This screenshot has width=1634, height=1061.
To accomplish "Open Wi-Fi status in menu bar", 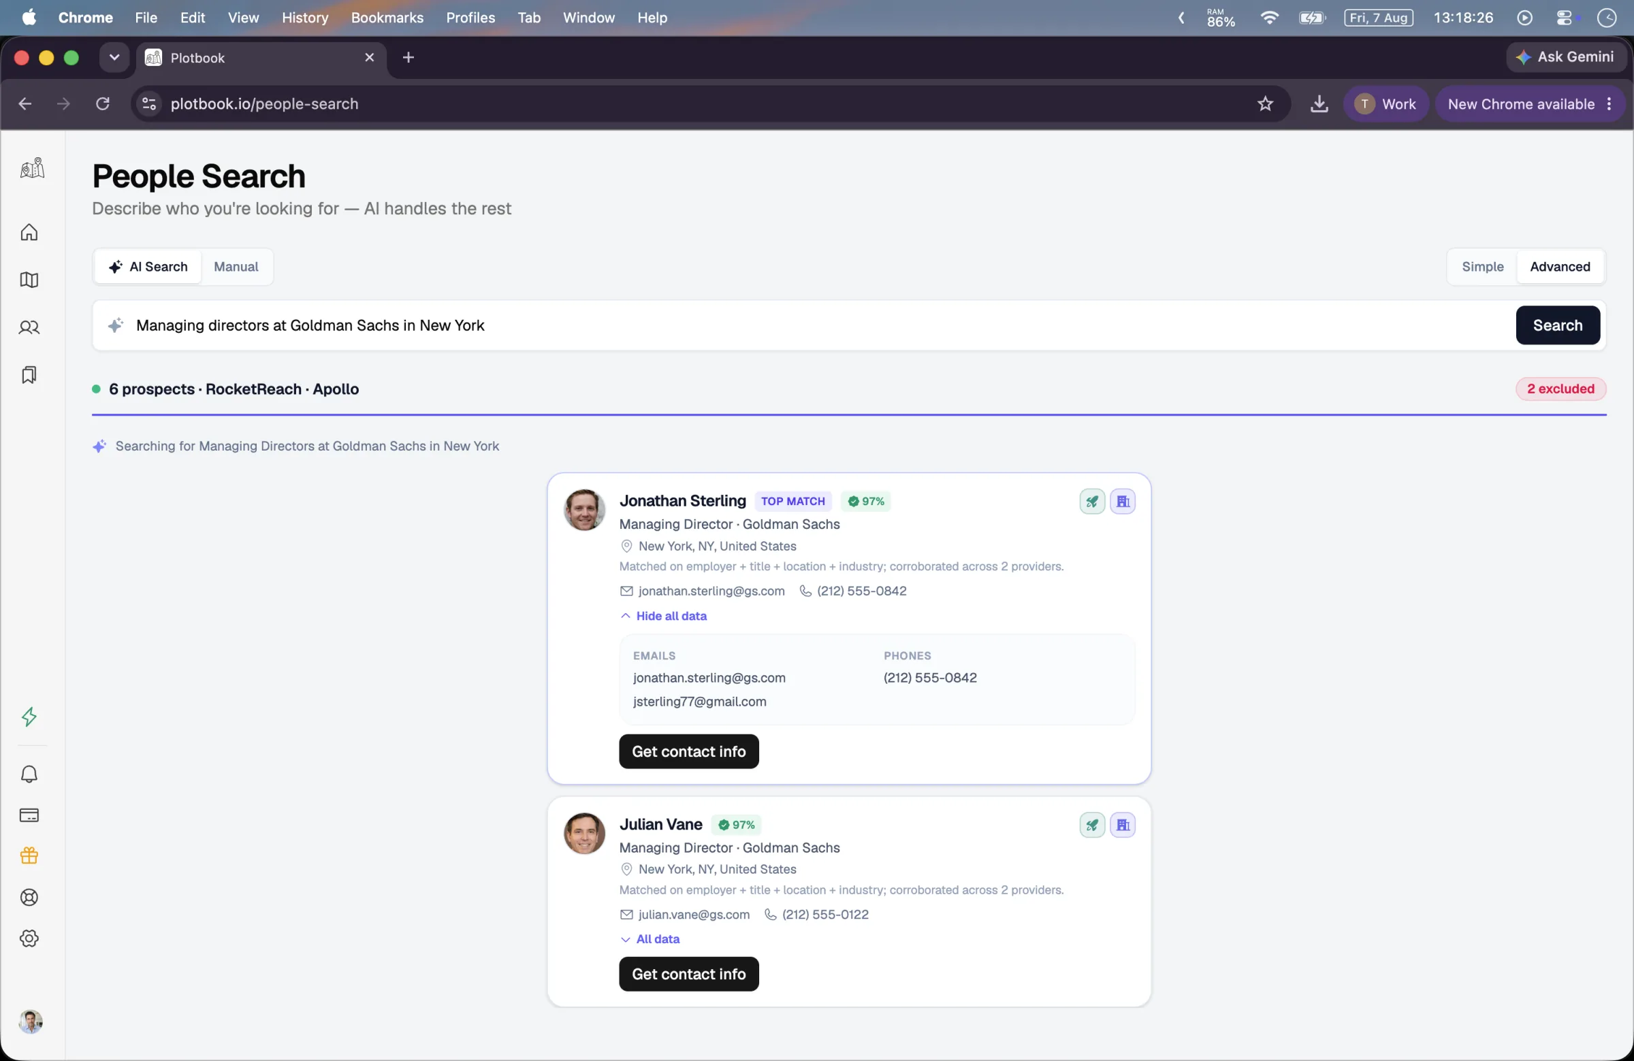I will 1269,18.
